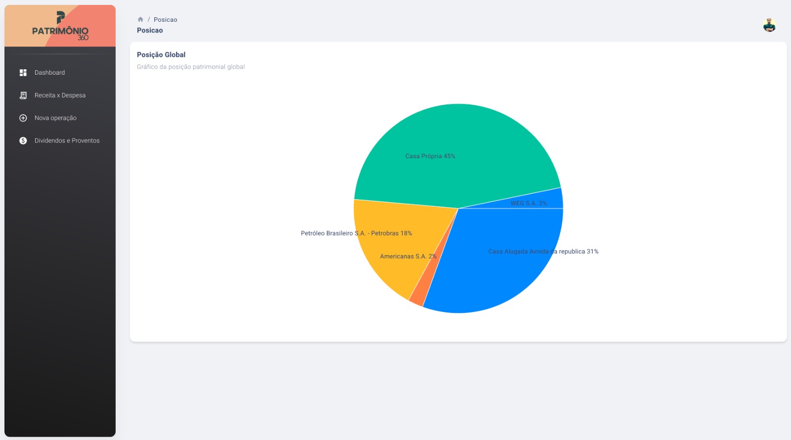This screenshot has height=440, width=791.
Task: Go to Receita x Despesa page
Action: tap(60, 95)
